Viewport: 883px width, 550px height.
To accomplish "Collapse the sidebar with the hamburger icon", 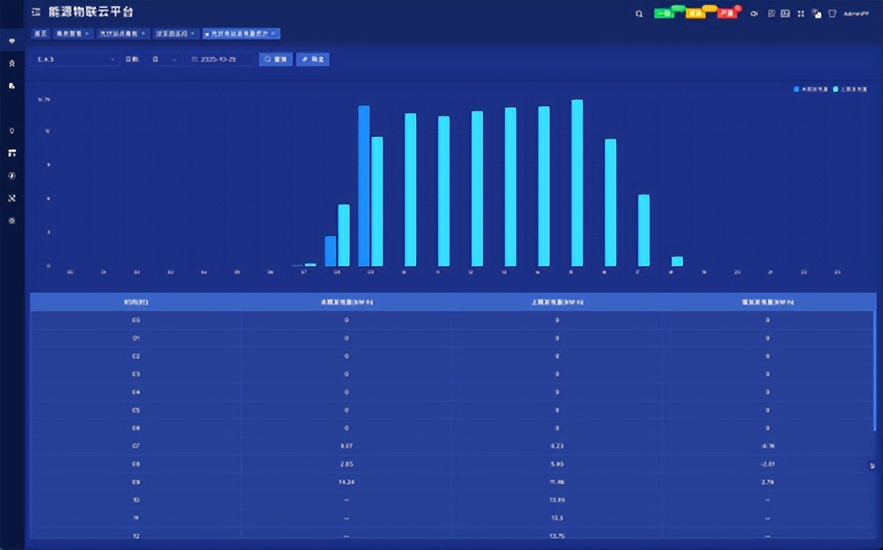I will pos(36,13).
